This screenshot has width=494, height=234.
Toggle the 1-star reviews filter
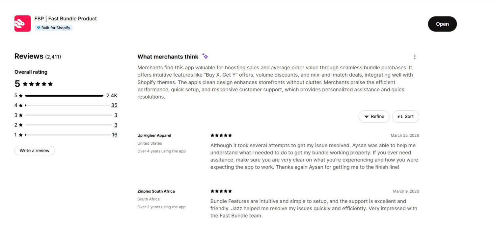click(x=115, y=134)
